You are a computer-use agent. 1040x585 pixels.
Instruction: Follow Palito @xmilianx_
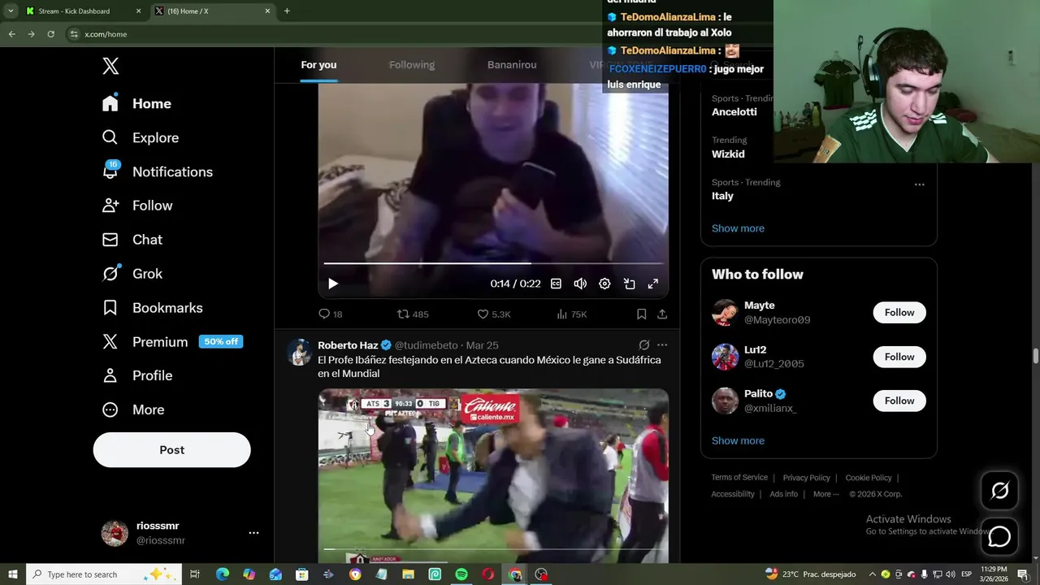pyautogui.click(x=899, y=401)
